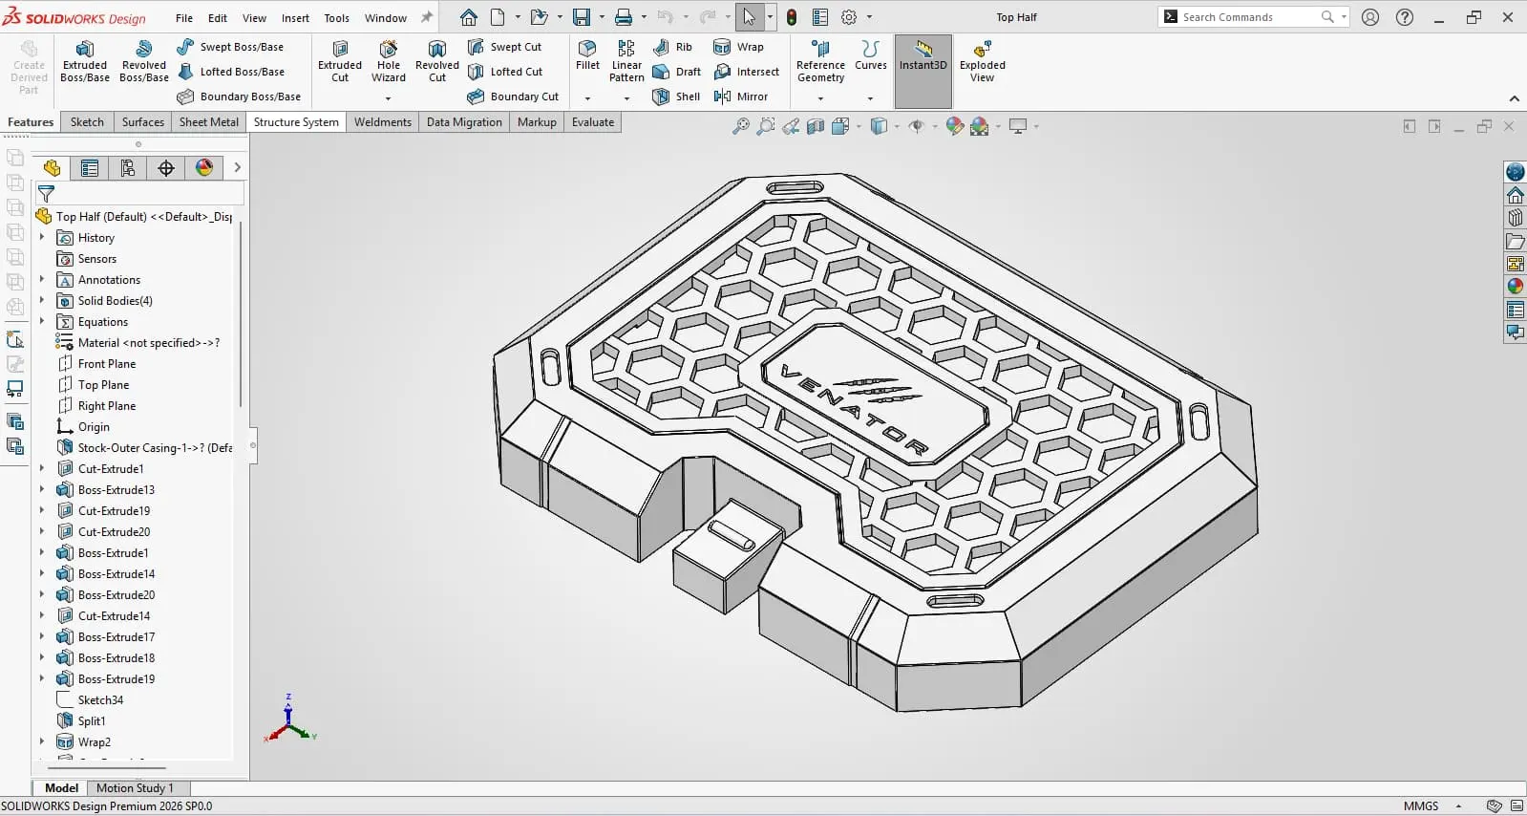Select the Extruded Boss/Base tool
1527x816 pixels.
85,62
